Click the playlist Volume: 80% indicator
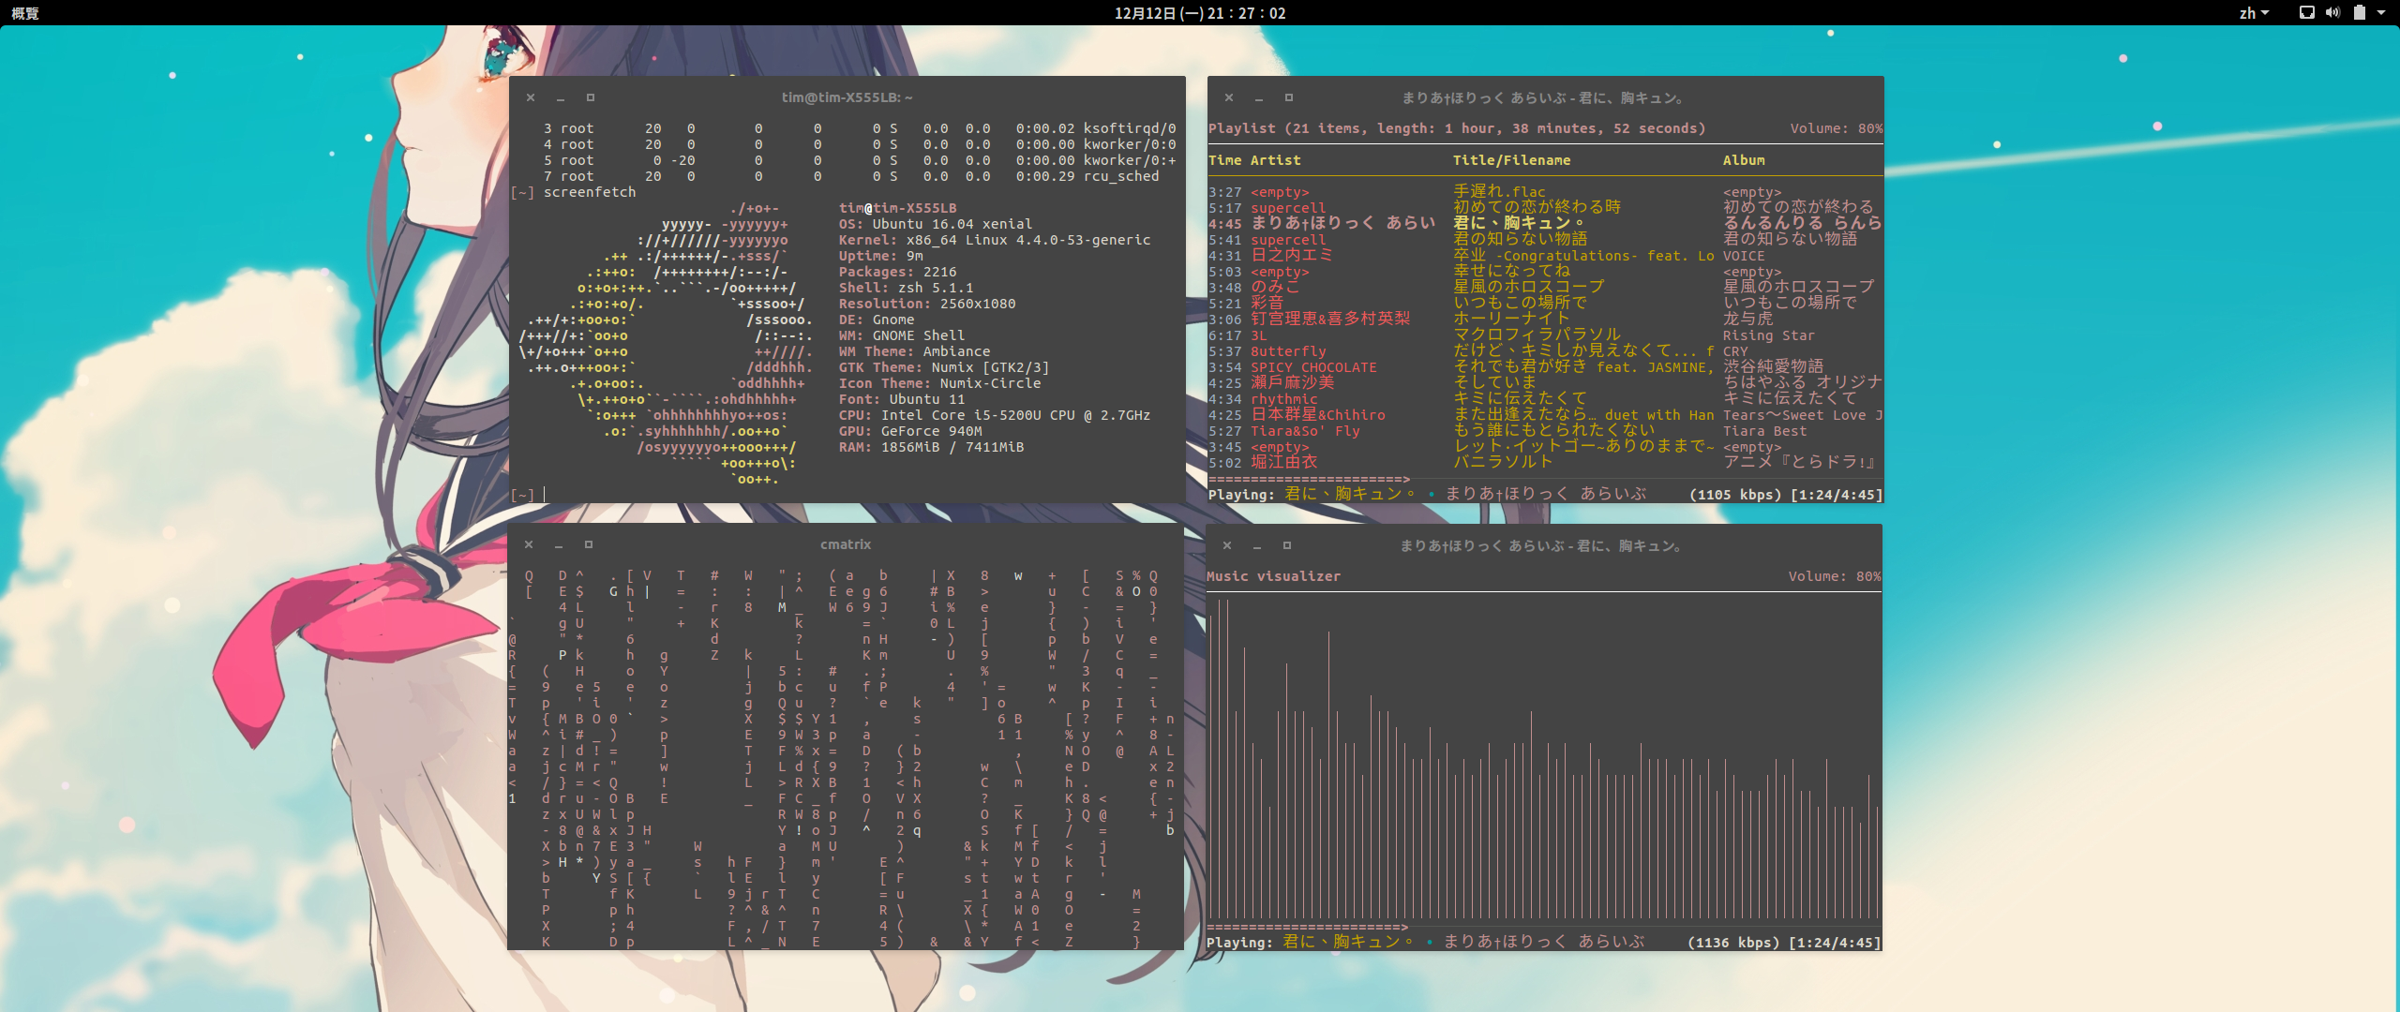 point(1836,128)
